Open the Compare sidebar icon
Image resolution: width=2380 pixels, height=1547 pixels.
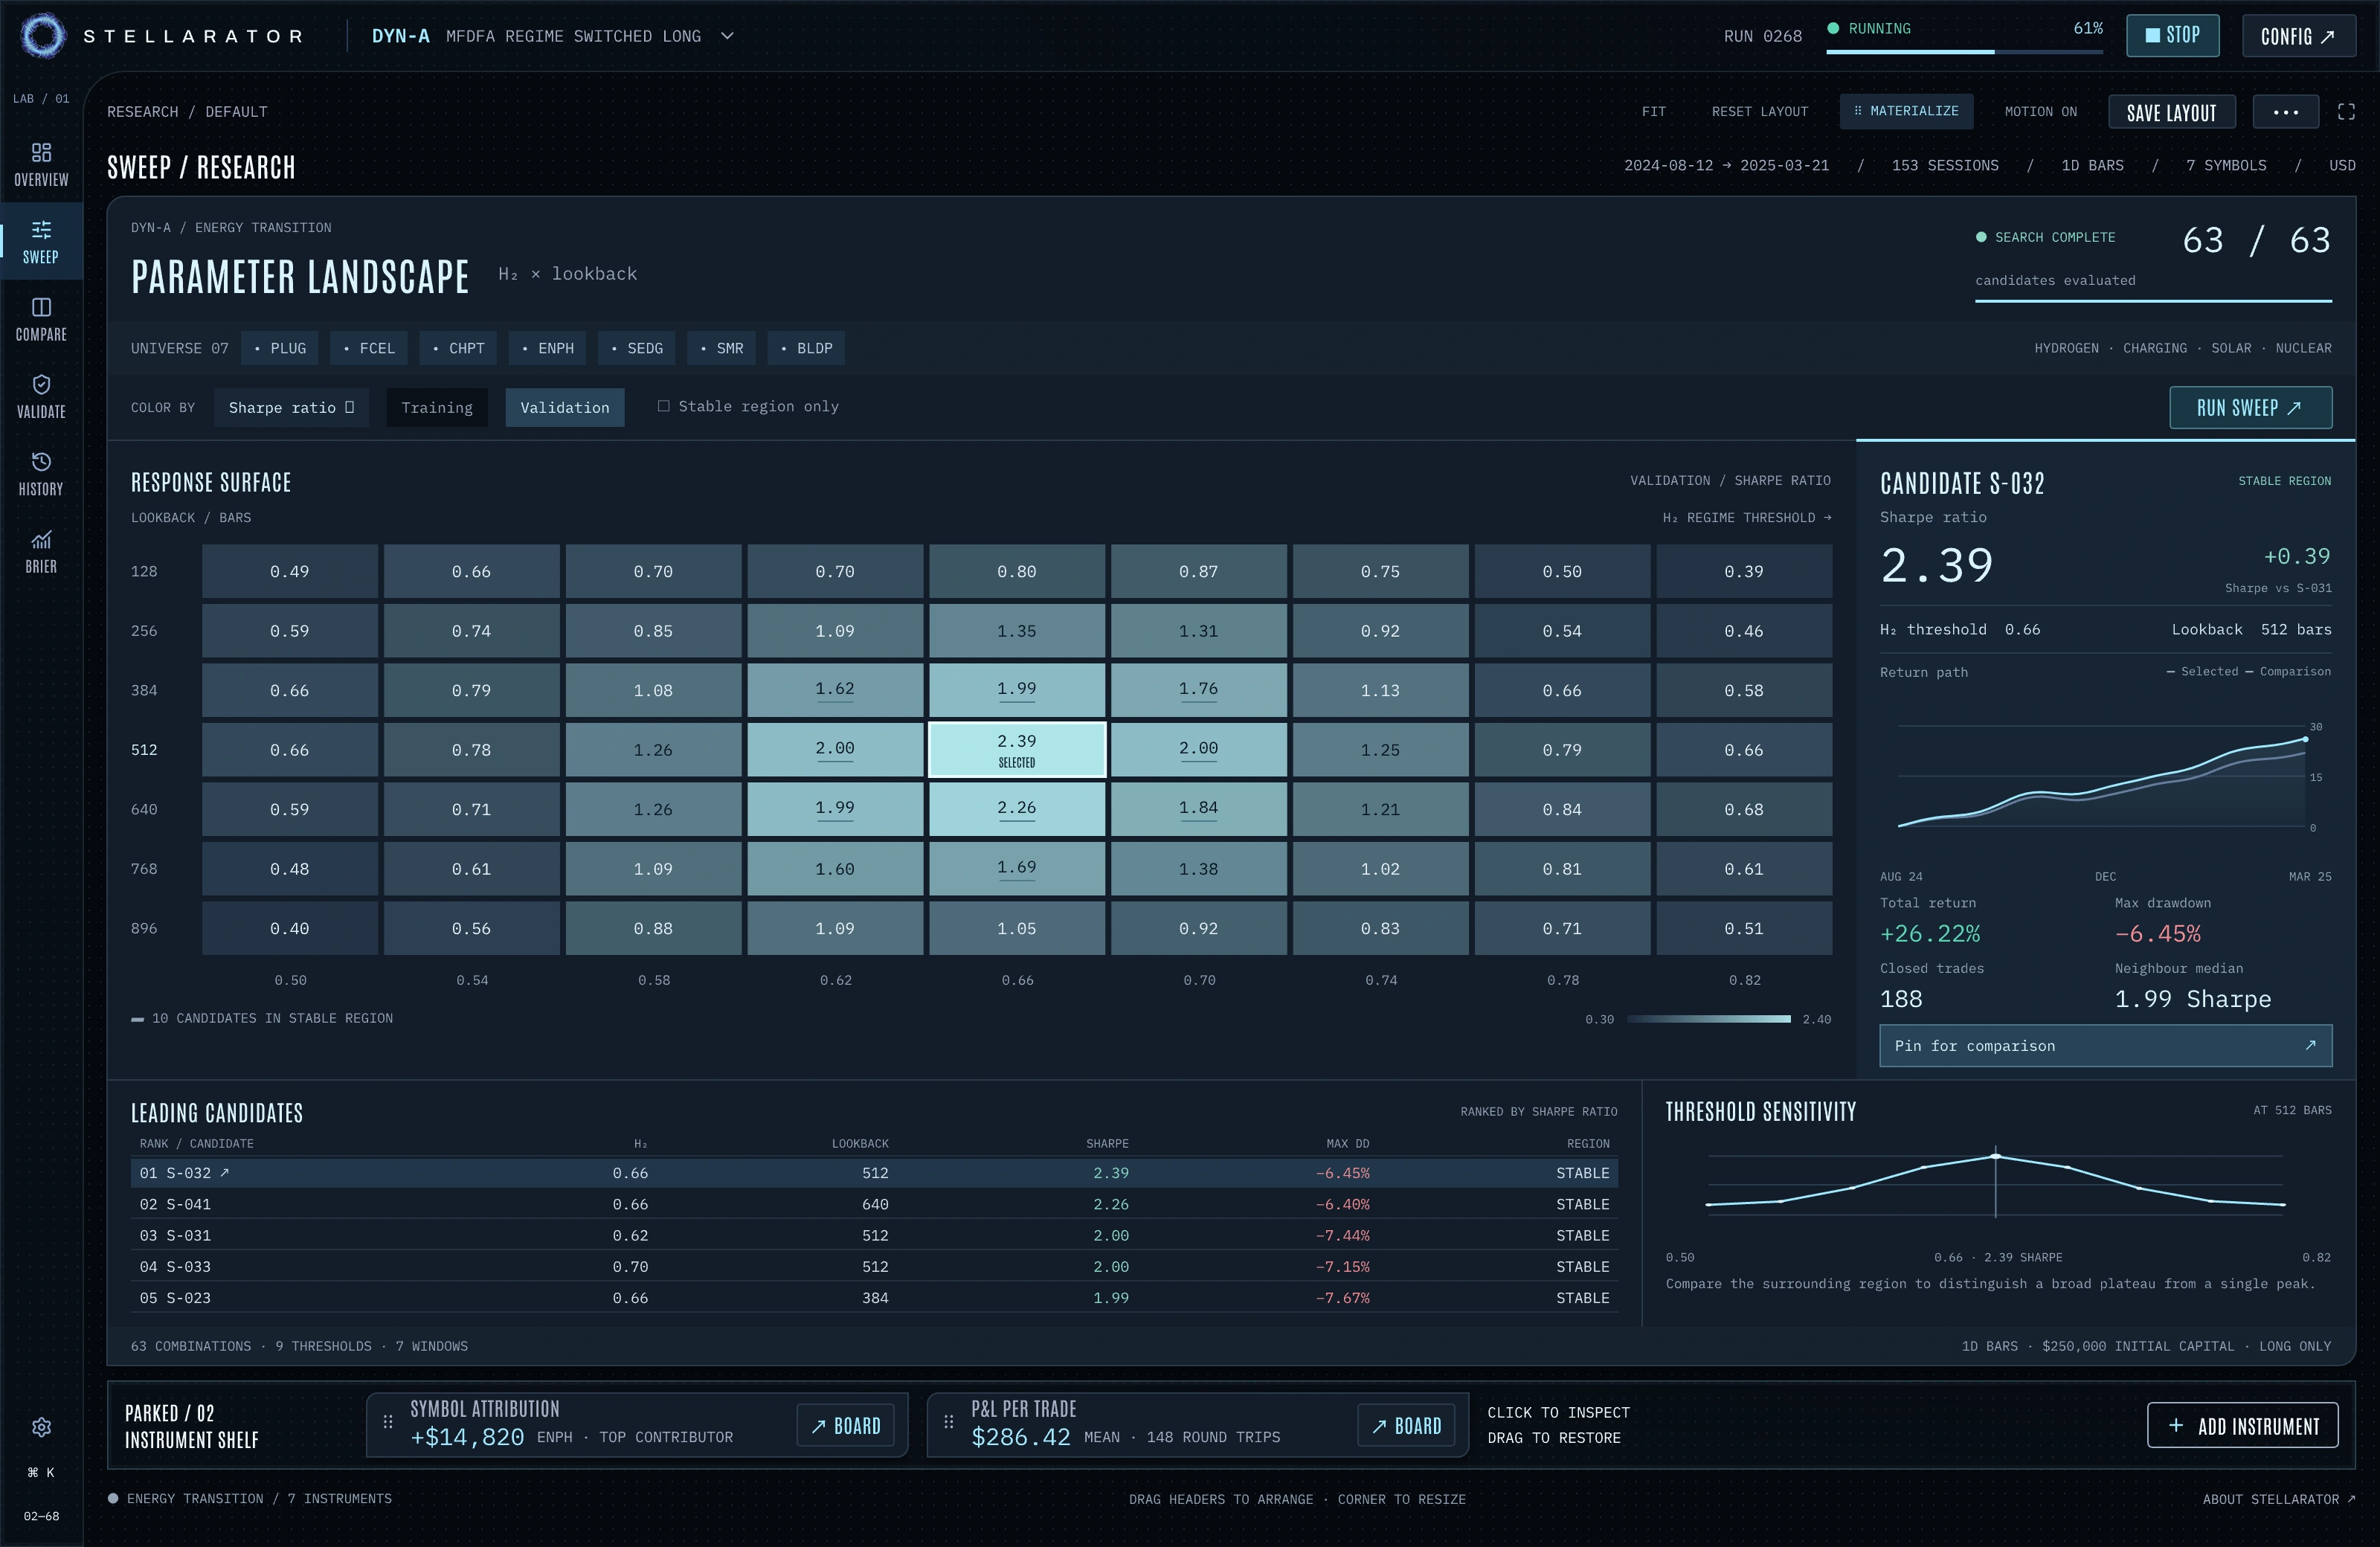click(41, 319)
